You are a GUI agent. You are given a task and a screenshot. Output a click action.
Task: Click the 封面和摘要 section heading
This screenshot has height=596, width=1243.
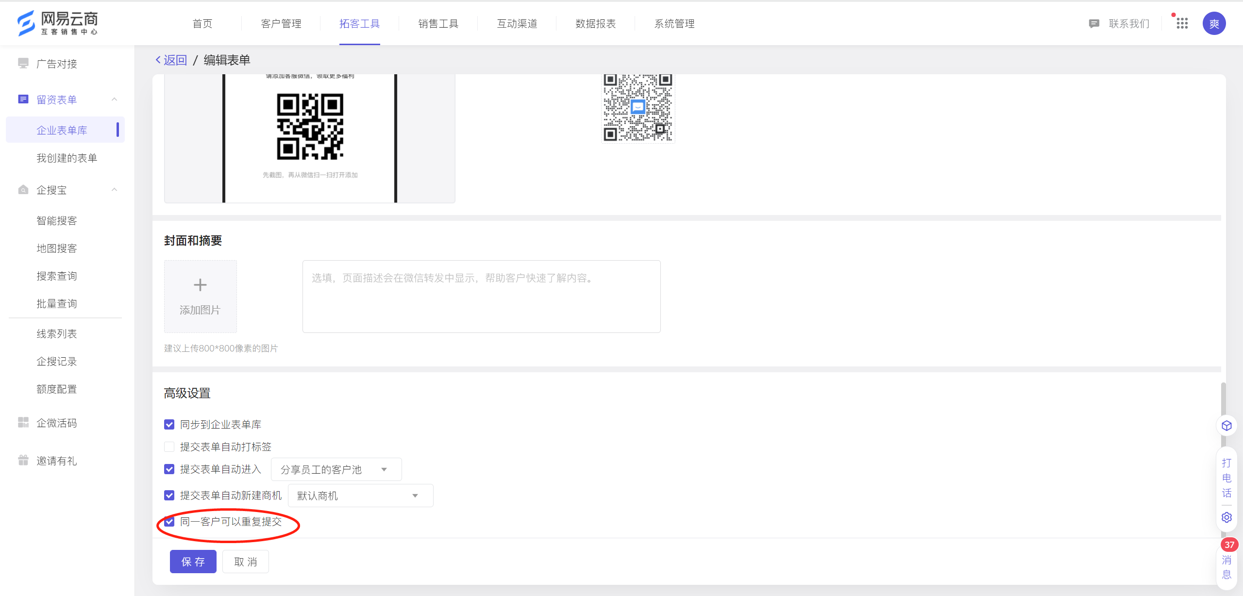[193, 241]
